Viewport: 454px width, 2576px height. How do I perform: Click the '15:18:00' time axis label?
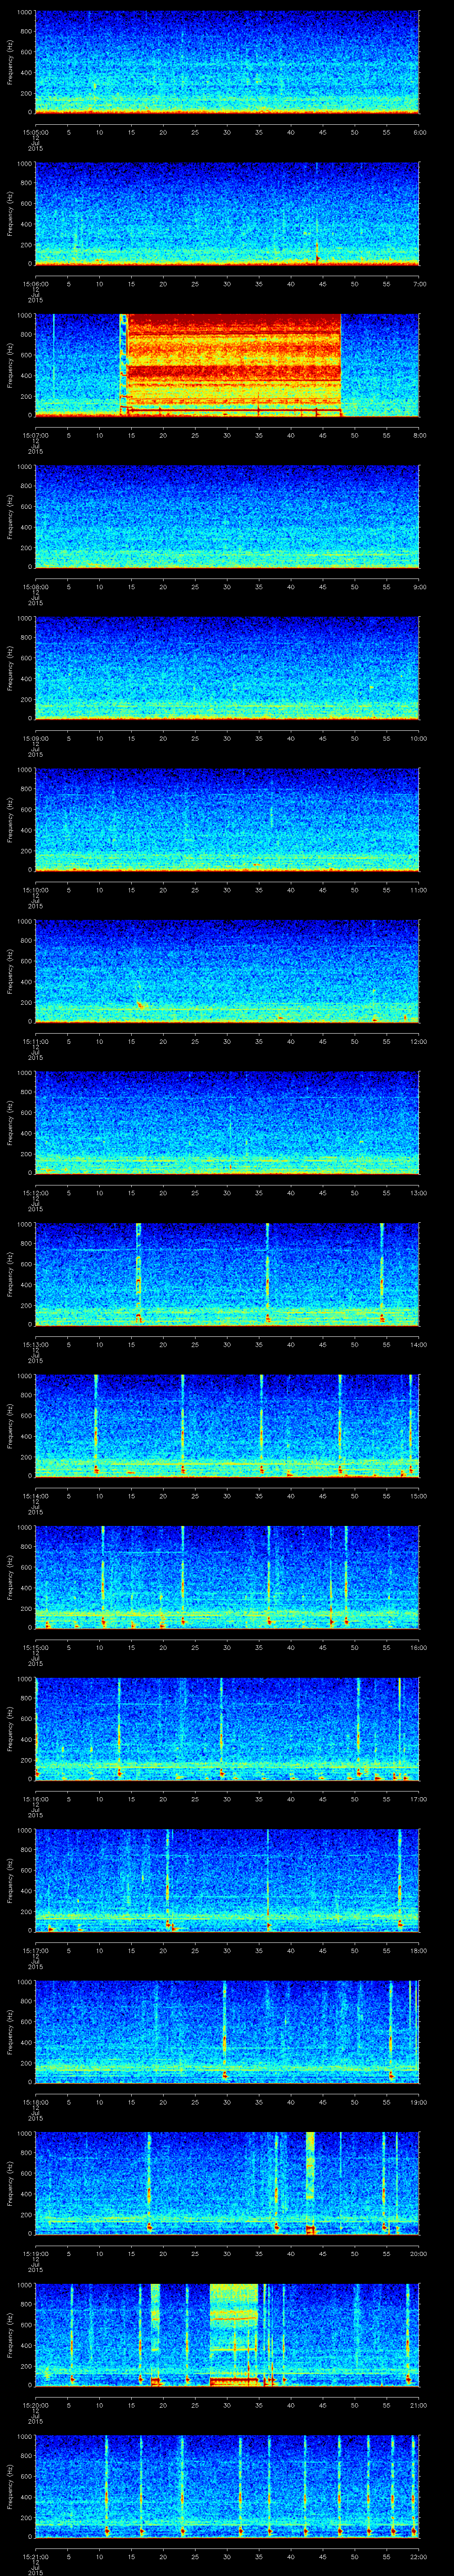(x=35, y=2101)
